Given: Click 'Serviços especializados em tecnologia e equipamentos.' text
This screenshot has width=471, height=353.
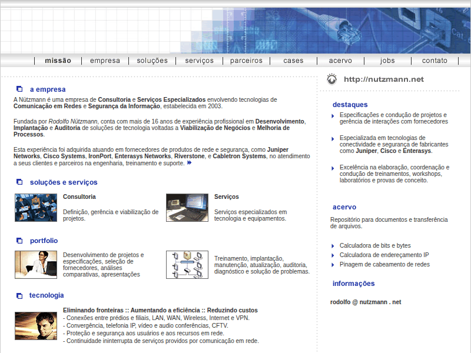Looking at the screenshot, I should click(x=251, y=215).
